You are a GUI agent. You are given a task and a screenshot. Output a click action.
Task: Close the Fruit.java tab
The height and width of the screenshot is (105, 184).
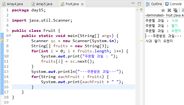pyautogui.click(x=83, y=4)
